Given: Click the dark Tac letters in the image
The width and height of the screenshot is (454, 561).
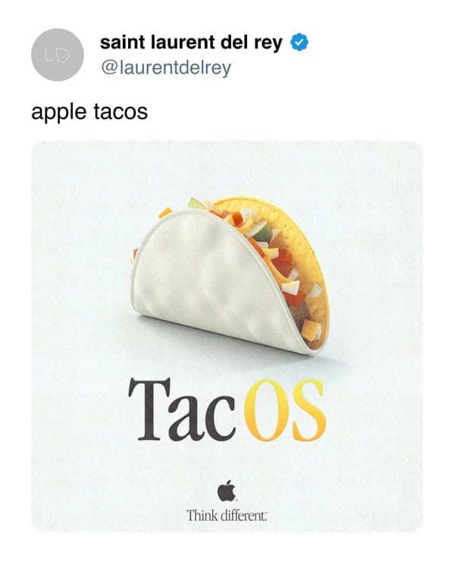Looking at the screenshot, I should pyautogui.click(x=182, y=410).
